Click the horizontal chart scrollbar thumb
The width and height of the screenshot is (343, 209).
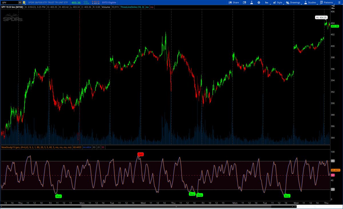pyautogui.click(x=176, y=206)
